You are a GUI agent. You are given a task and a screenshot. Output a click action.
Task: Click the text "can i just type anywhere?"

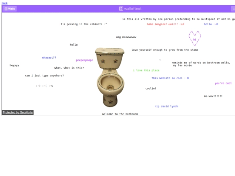click(44, 76)
